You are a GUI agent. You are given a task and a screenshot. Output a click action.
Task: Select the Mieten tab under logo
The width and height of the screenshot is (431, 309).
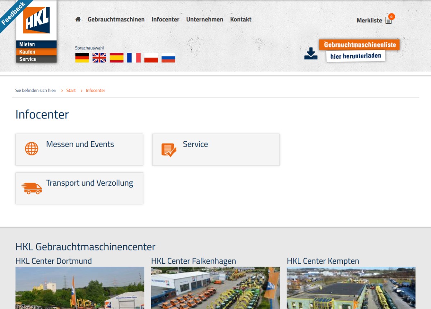click(x=36, y=44)
